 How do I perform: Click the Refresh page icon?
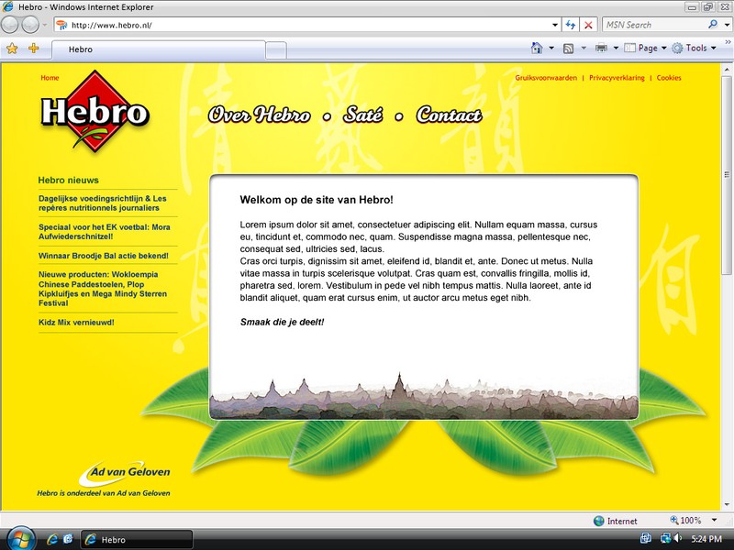[x=571, y=25]
